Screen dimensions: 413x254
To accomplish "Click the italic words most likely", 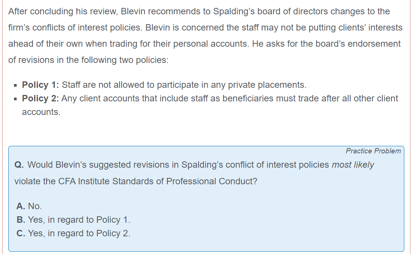I will point(353,165).
